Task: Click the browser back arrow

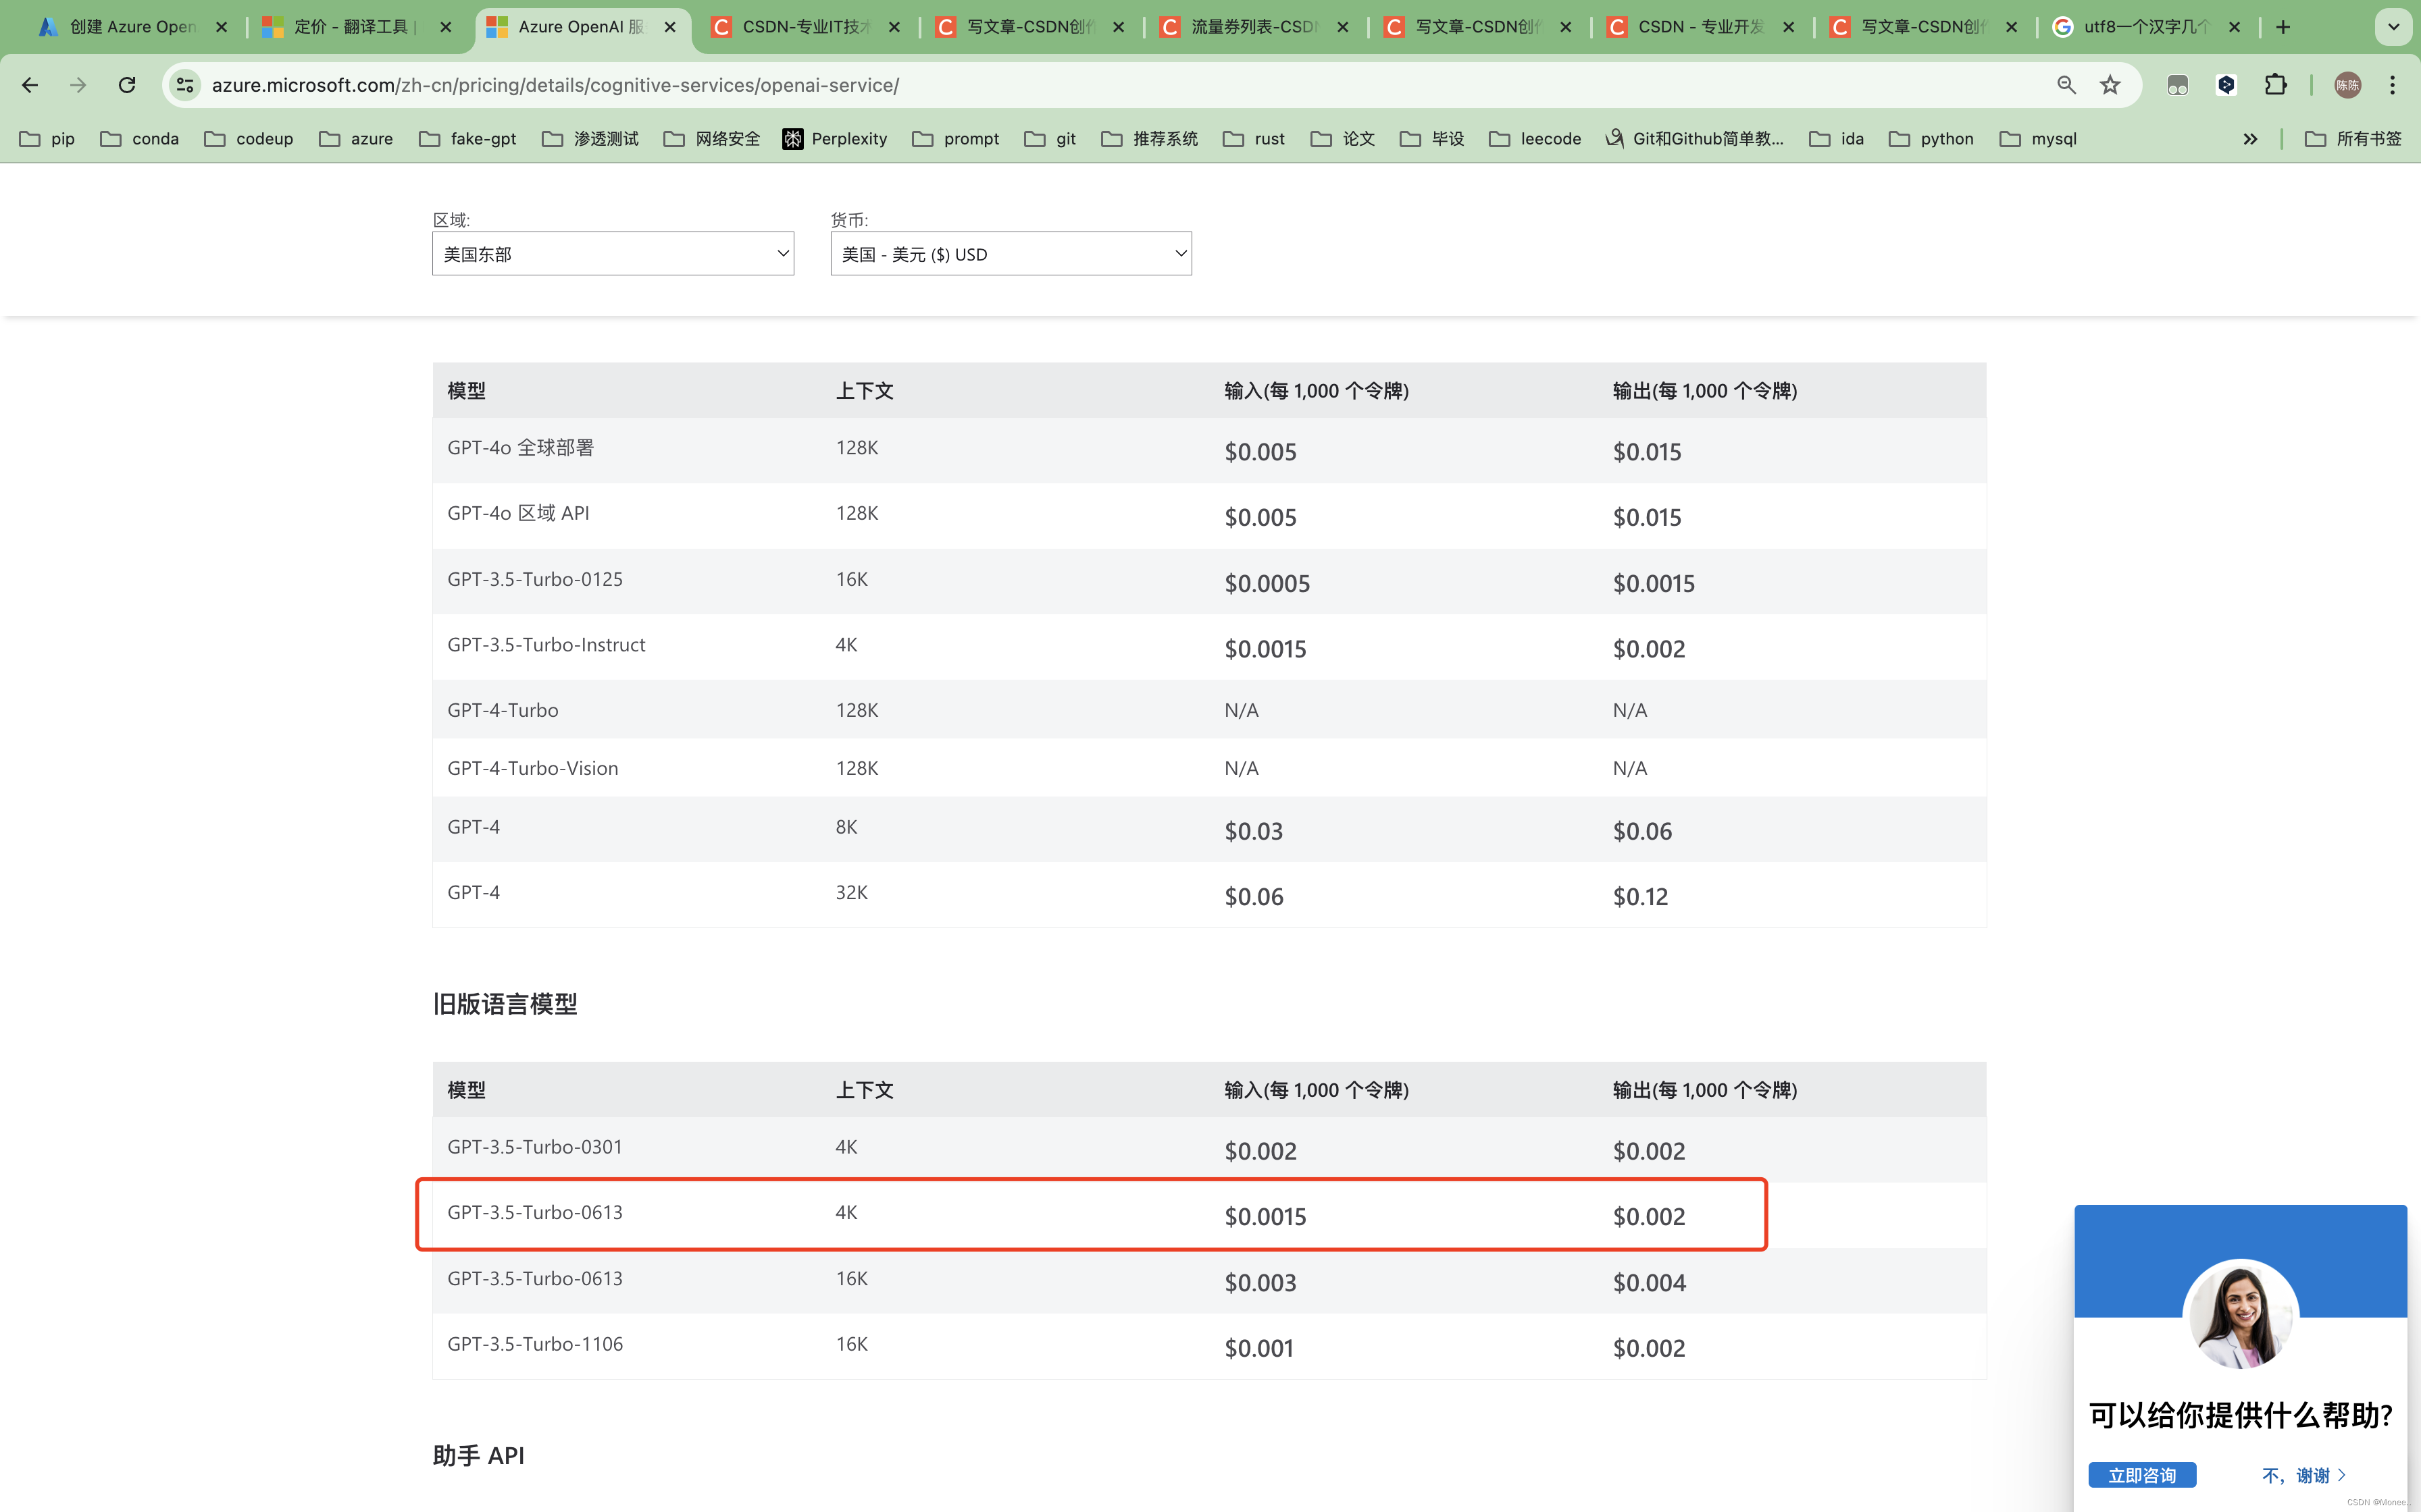Action: [30, 85]
